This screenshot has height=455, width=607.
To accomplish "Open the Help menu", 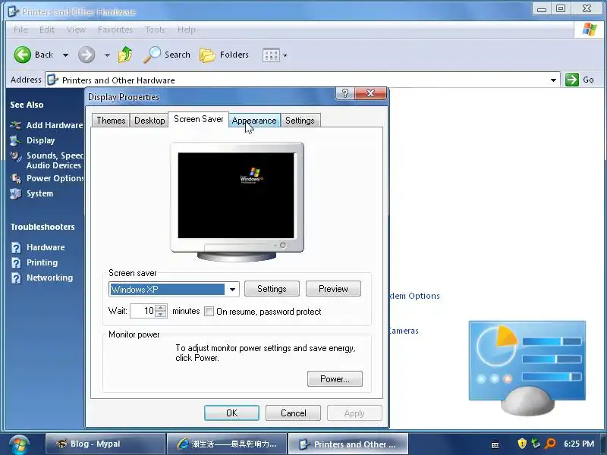I will [x=186, y=30].
